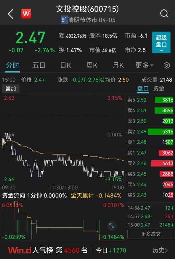Image resolution: width=175 pixels, height=259 pixels.
Task: Open stock search with magnifier icon
Action: pyautogui.click(x=164, y=14)
